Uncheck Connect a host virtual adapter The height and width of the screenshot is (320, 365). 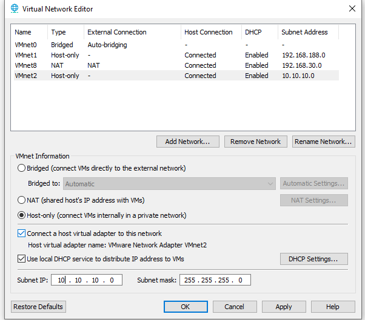click(21, 233)
